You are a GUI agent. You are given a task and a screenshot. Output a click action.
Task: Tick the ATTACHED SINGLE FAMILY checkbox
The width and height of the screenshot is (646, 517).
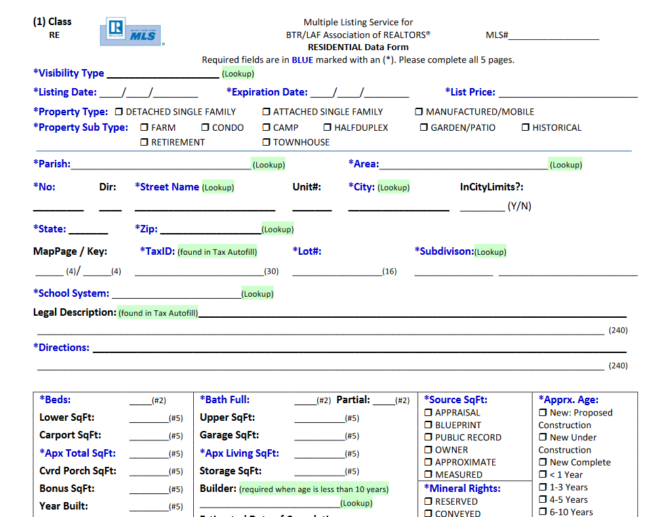266,112
